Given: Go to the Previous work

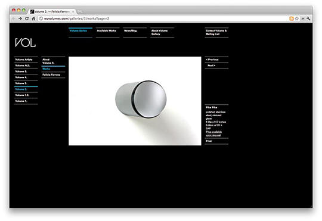Looking at the screenshot, I should [x=212, y=60].
